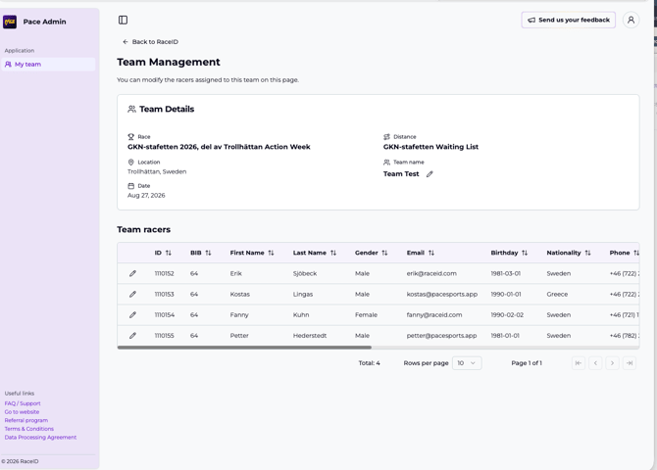Click gender Female cell
The image size is (657, 470).
[366, 314]
